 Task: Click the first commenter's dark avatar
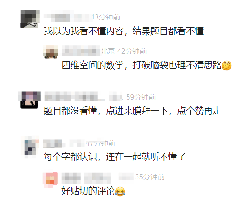[x=30, y=19]
